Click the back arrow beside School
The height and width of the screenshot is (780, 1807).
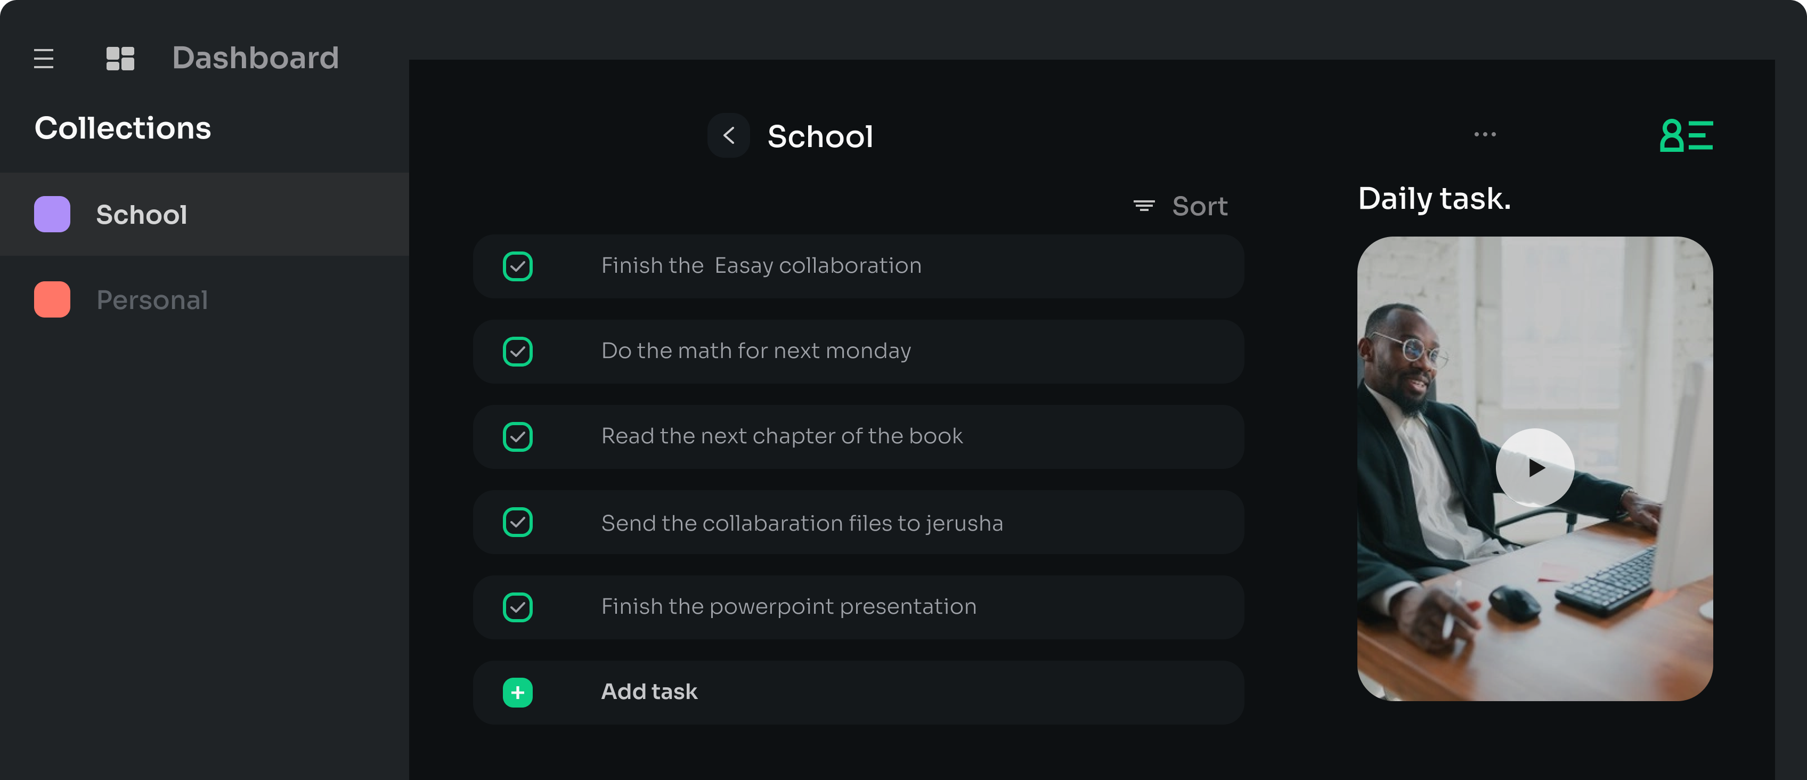[729, 135]
